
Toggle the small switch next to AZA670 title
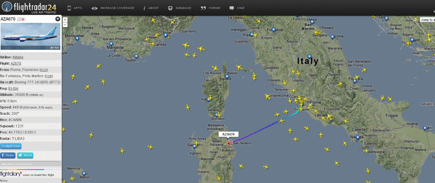coord(21,19)
